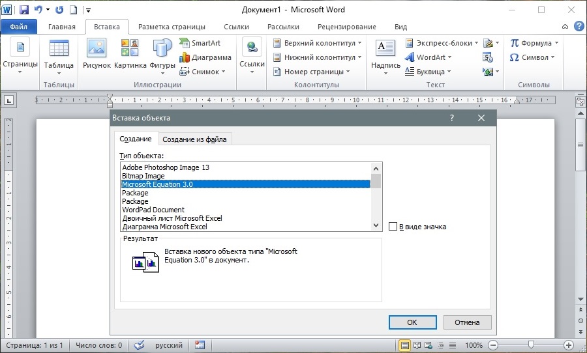This screenshot has height=353, width=587.
Task: Insert a Надпись text box
Action: (385, 56)
